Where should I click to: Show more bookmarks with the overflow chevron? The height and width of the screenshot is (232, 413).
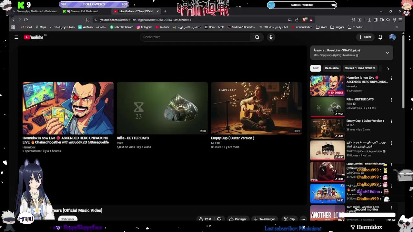coord(397,27)
